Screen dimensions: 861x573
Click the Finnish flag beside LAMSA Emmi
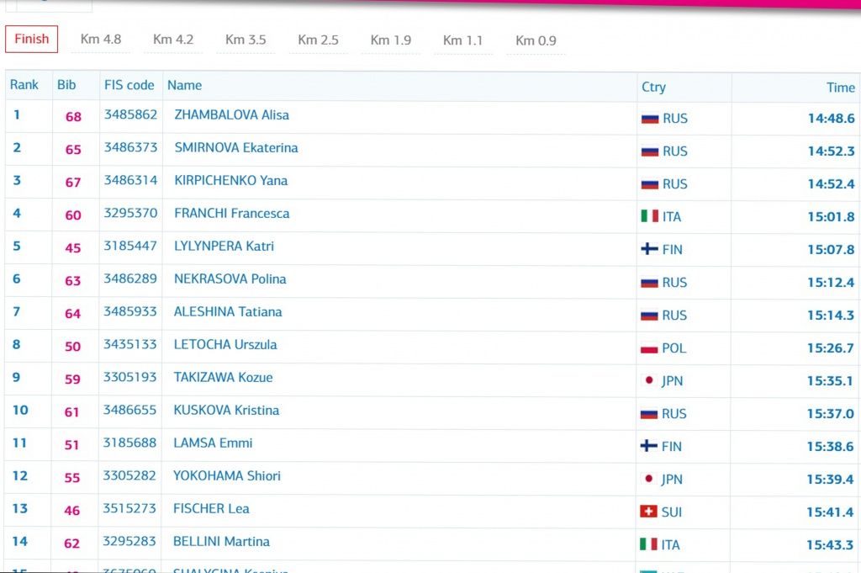click(x=649, y=447)
